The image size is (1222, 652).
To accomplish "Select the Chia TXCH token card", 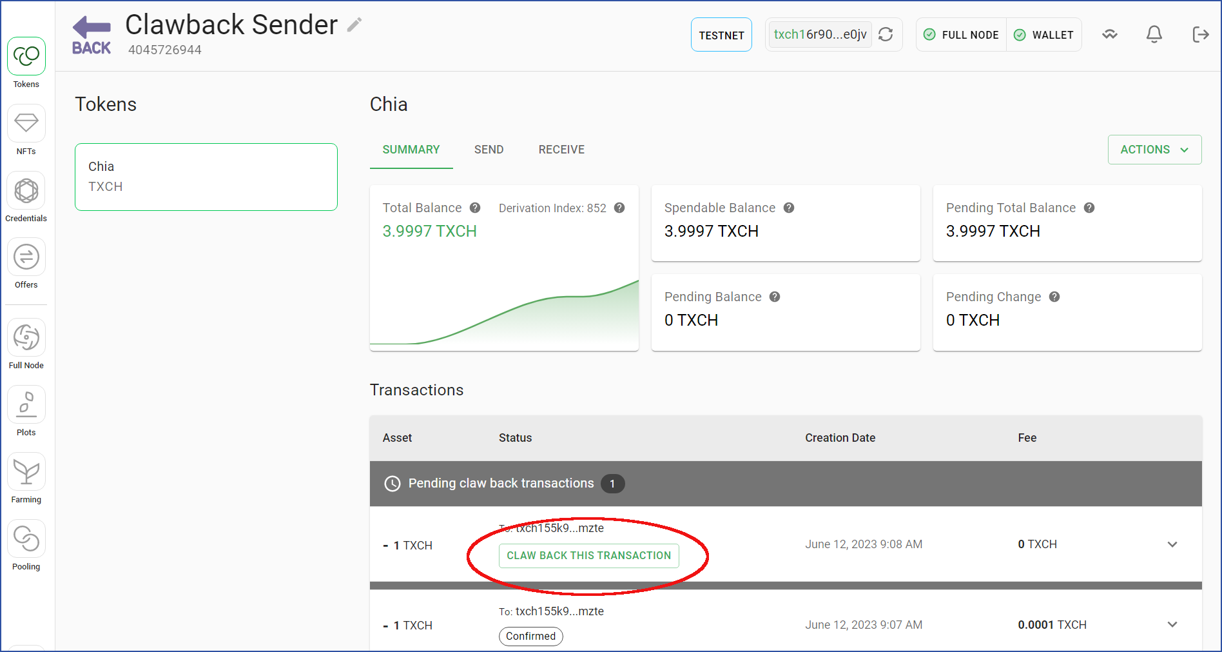I will click(206, 177).
